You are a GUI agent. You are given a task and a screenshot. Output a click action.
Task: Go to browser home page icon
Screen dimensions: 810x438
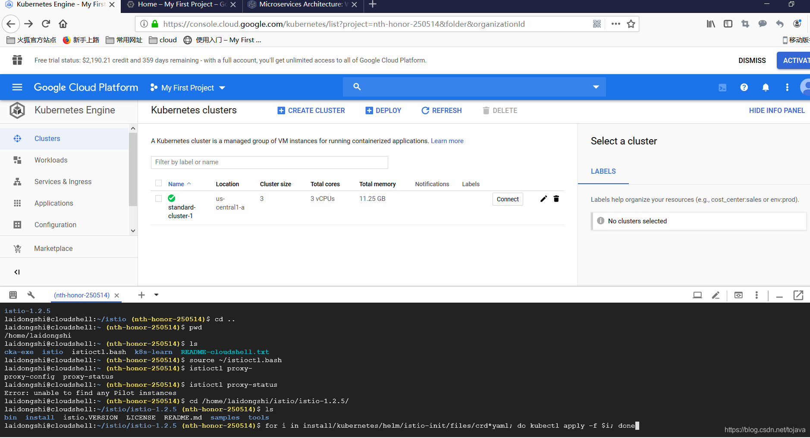point(63,24)
